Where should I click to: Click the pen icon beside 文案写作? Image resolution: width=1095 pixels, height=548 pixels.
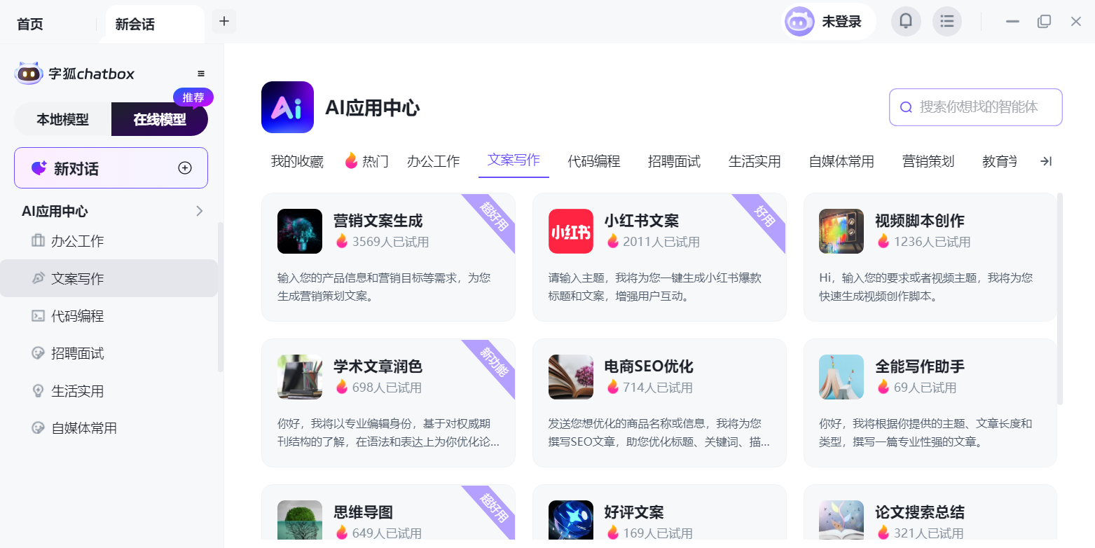click(38, 278)
